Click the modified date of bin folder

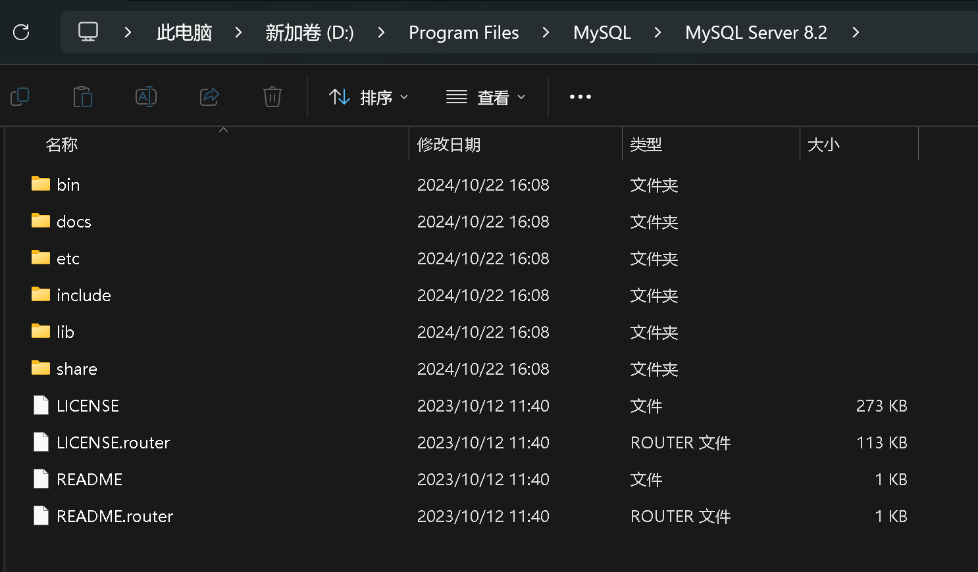483,185
